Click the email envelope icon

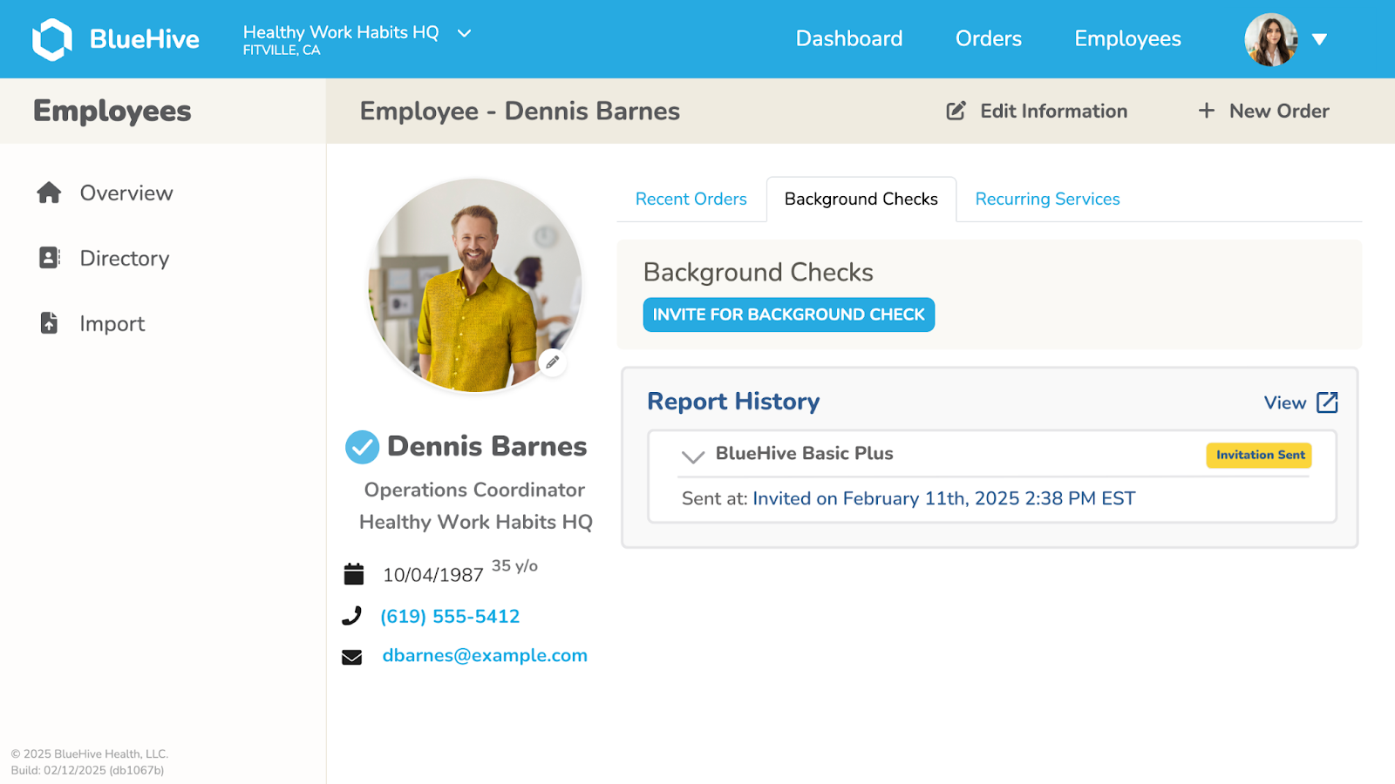point(352,657)
